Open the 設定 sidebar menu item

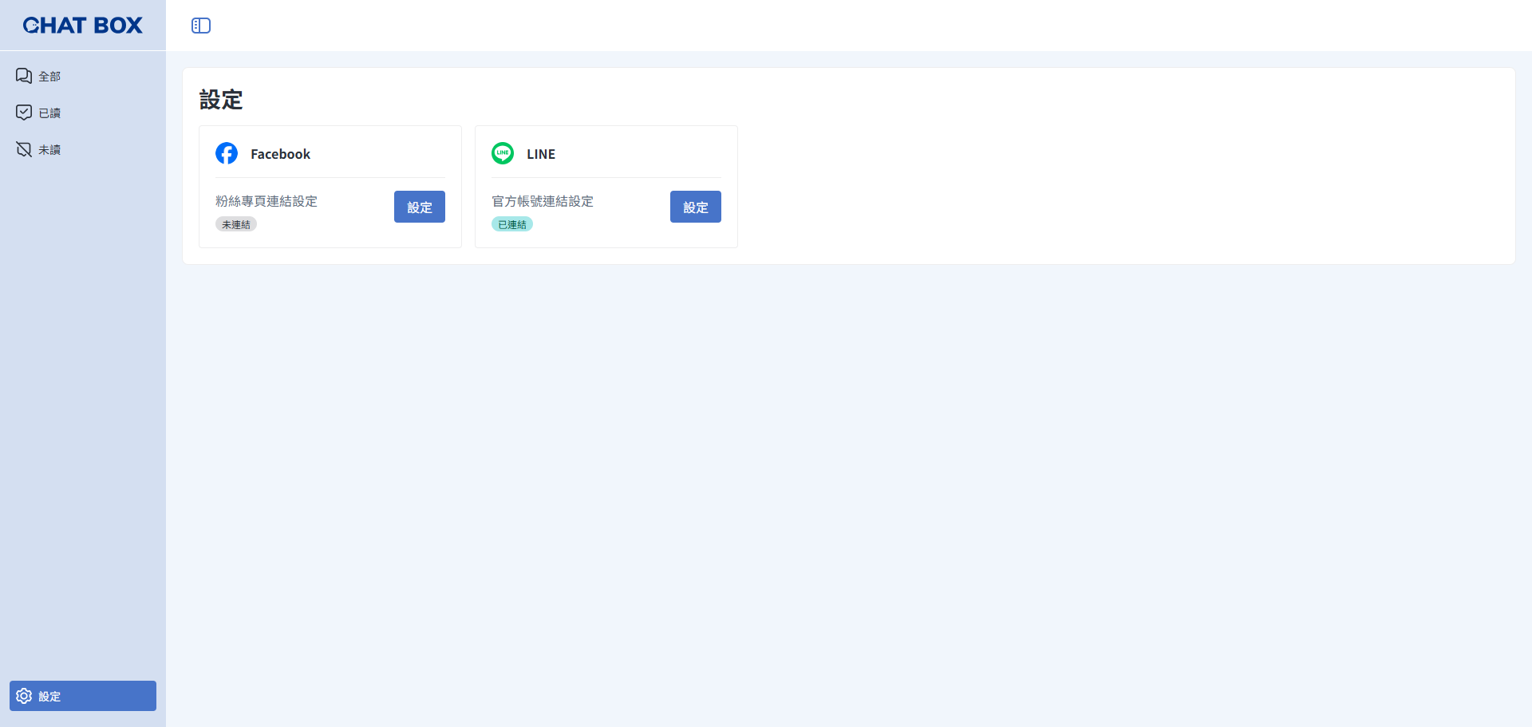83,696
